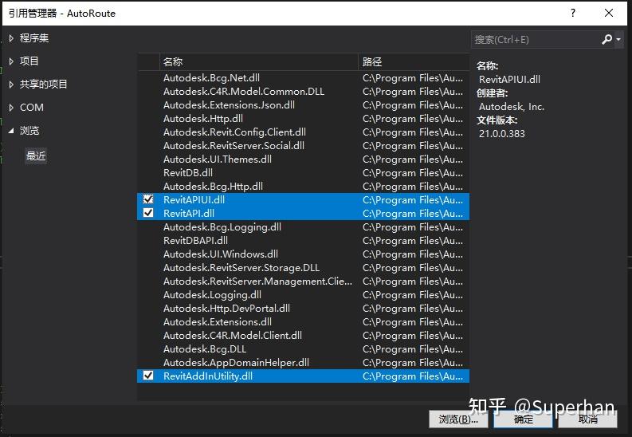
Task: Select Autodesk.Http.DevPortal.dll row
Action: [303, 309]
